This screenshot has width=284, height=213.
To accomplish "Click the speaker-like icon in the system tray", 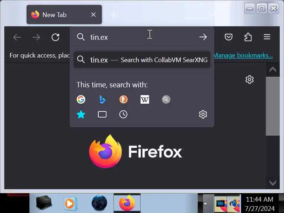I will click(234, 203).
